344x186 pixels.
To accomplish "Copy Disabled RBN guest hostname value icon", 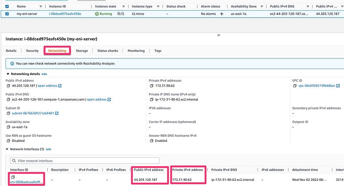I will pyautogui.click(x=8, y=141).
